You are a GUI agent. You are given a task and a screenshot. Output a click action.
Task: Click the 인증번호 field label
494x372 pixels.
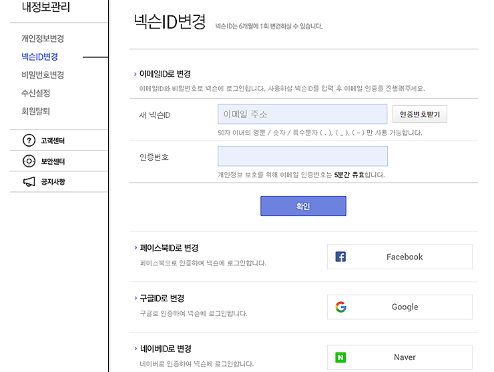click(154, 157)
